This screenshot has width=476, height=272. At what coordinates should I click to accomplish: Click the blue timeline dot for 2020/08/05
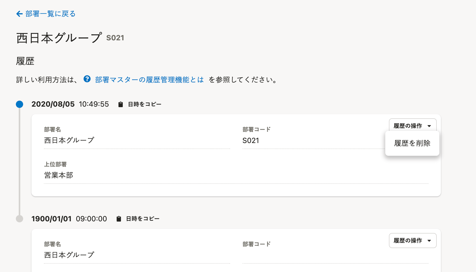[x=19, y=104]
